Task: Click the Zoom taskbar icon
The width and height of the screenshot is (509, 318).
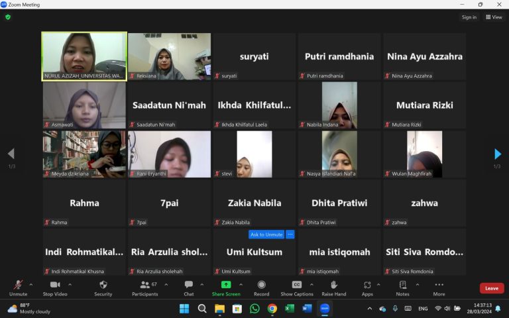Action: 325,308
